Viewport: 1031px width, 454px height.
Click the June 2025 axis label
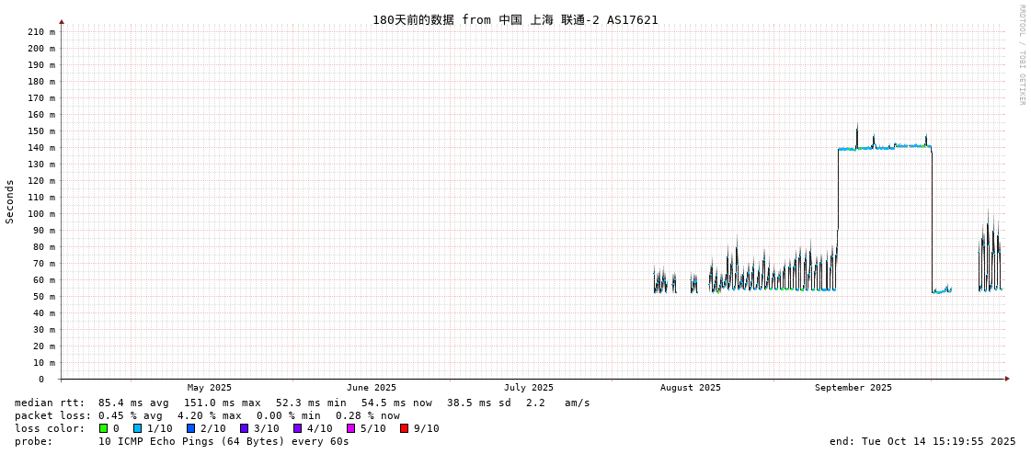(371, 388)
